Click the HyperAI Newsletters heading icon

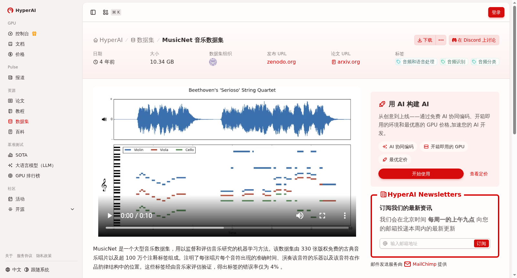pyautogui.click(x=383, y=194)
